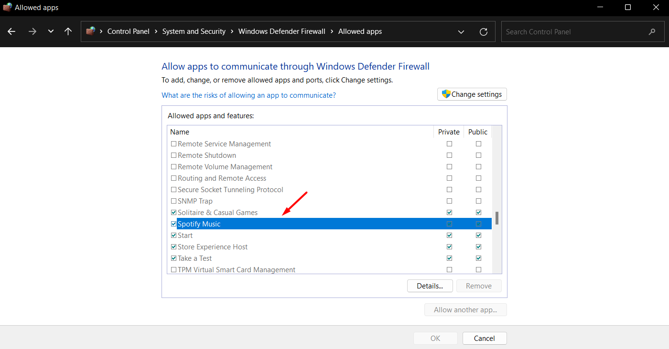Expand chevron after System and Security
The height and width of the screenshot is (349, 669).
tap(232, 31)
